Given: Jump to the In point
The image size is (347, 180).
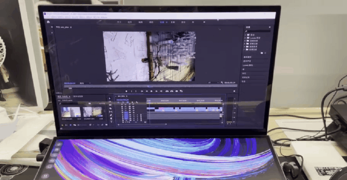Looking at the screenshot, I should tap(142, 91).
